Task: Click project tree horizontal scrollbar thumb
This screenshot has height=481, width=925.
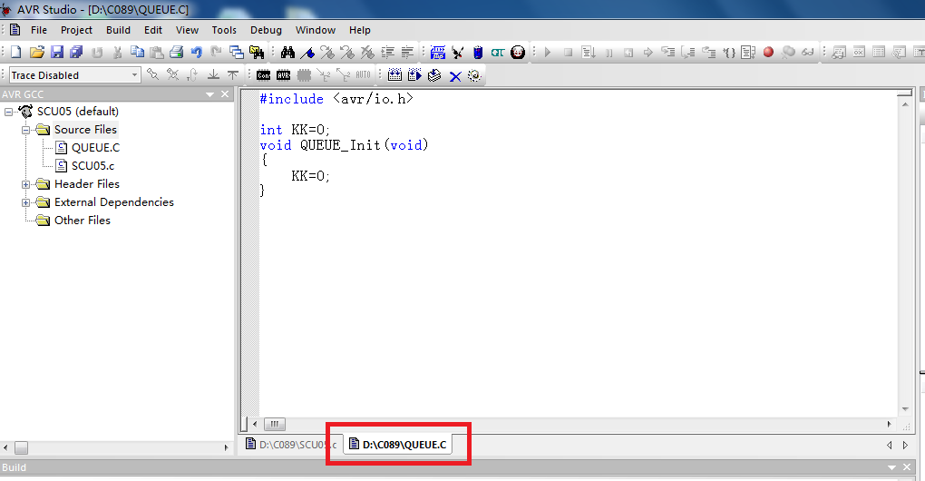Action: 21,448
